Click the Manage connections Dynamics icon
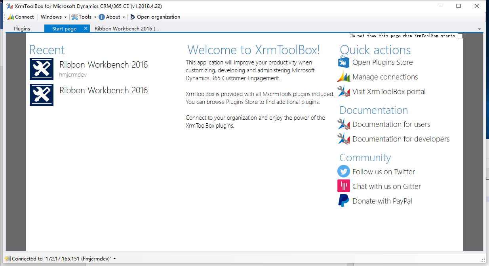This screenshot has width=489, height=266. point(344,77)
